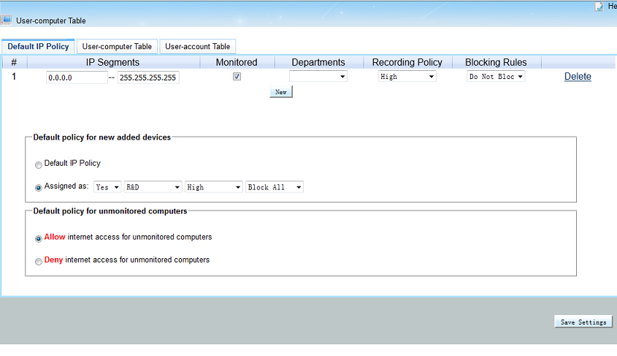Choose Allow internet access for unmonitored computers
617x356 pixels.
38,238
